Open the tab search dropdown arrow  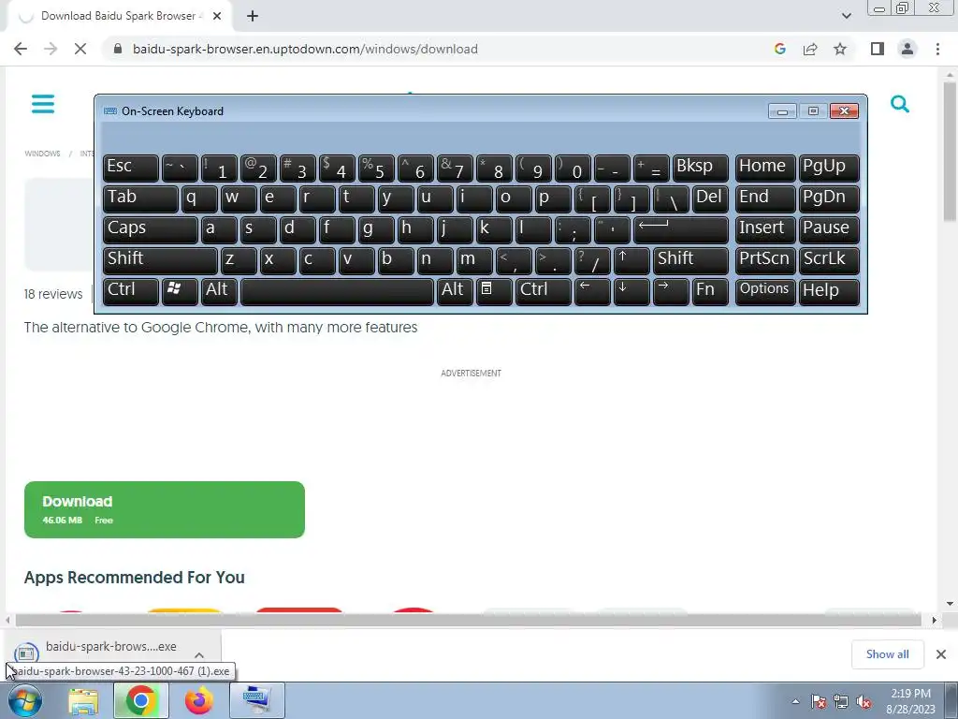click(x=846, y=16)
